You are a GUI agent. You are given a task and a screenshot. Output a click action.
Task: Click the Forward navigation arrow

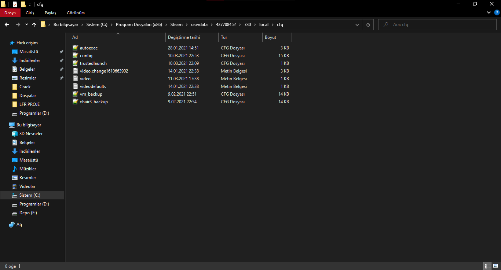point(18,25)
